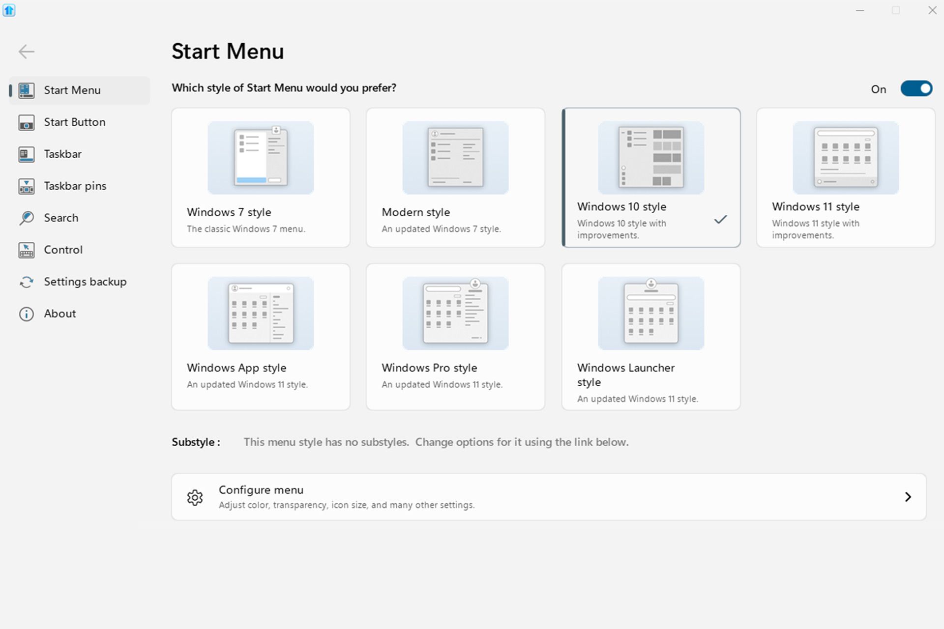Open Taskbar settings via its sidebar icon
Image resolution: width=944 pixels, height=629 pixels.
pos(27,154)
